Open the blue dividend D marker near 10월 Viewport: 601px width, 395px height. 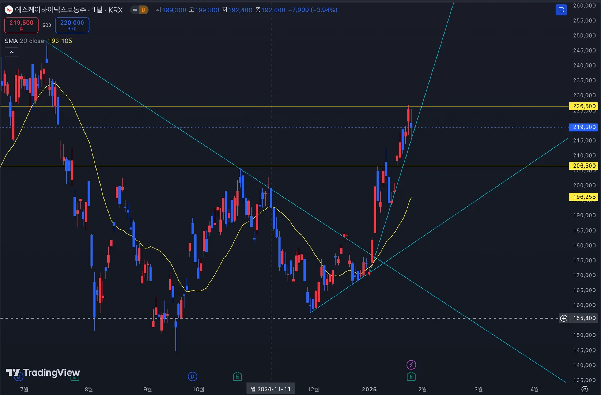193,376
